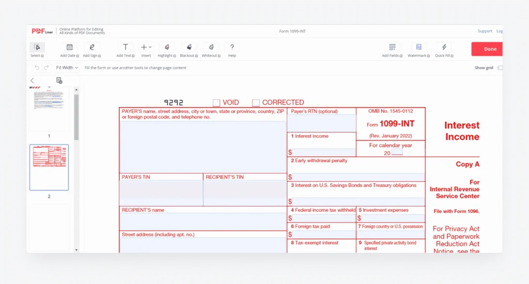Click the Highlight info dot
The width and height of the screenshot is (529, 284).
pos(175,56)
